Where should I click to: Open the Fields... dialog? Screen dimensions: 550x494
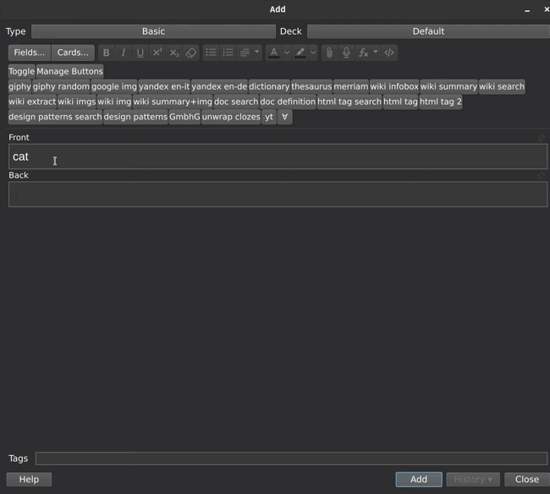(30, 52)
